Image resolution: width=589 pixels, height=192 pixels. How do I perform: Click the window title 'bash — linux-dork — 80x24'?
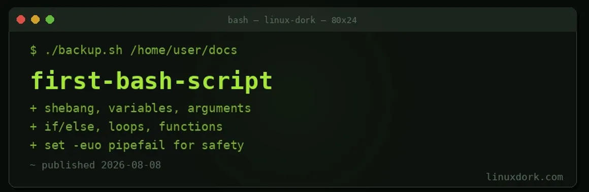(x=292, y=20)
